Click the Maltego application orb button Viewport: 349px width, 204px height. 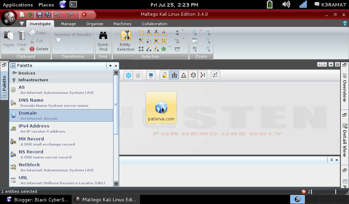(9, 18)
